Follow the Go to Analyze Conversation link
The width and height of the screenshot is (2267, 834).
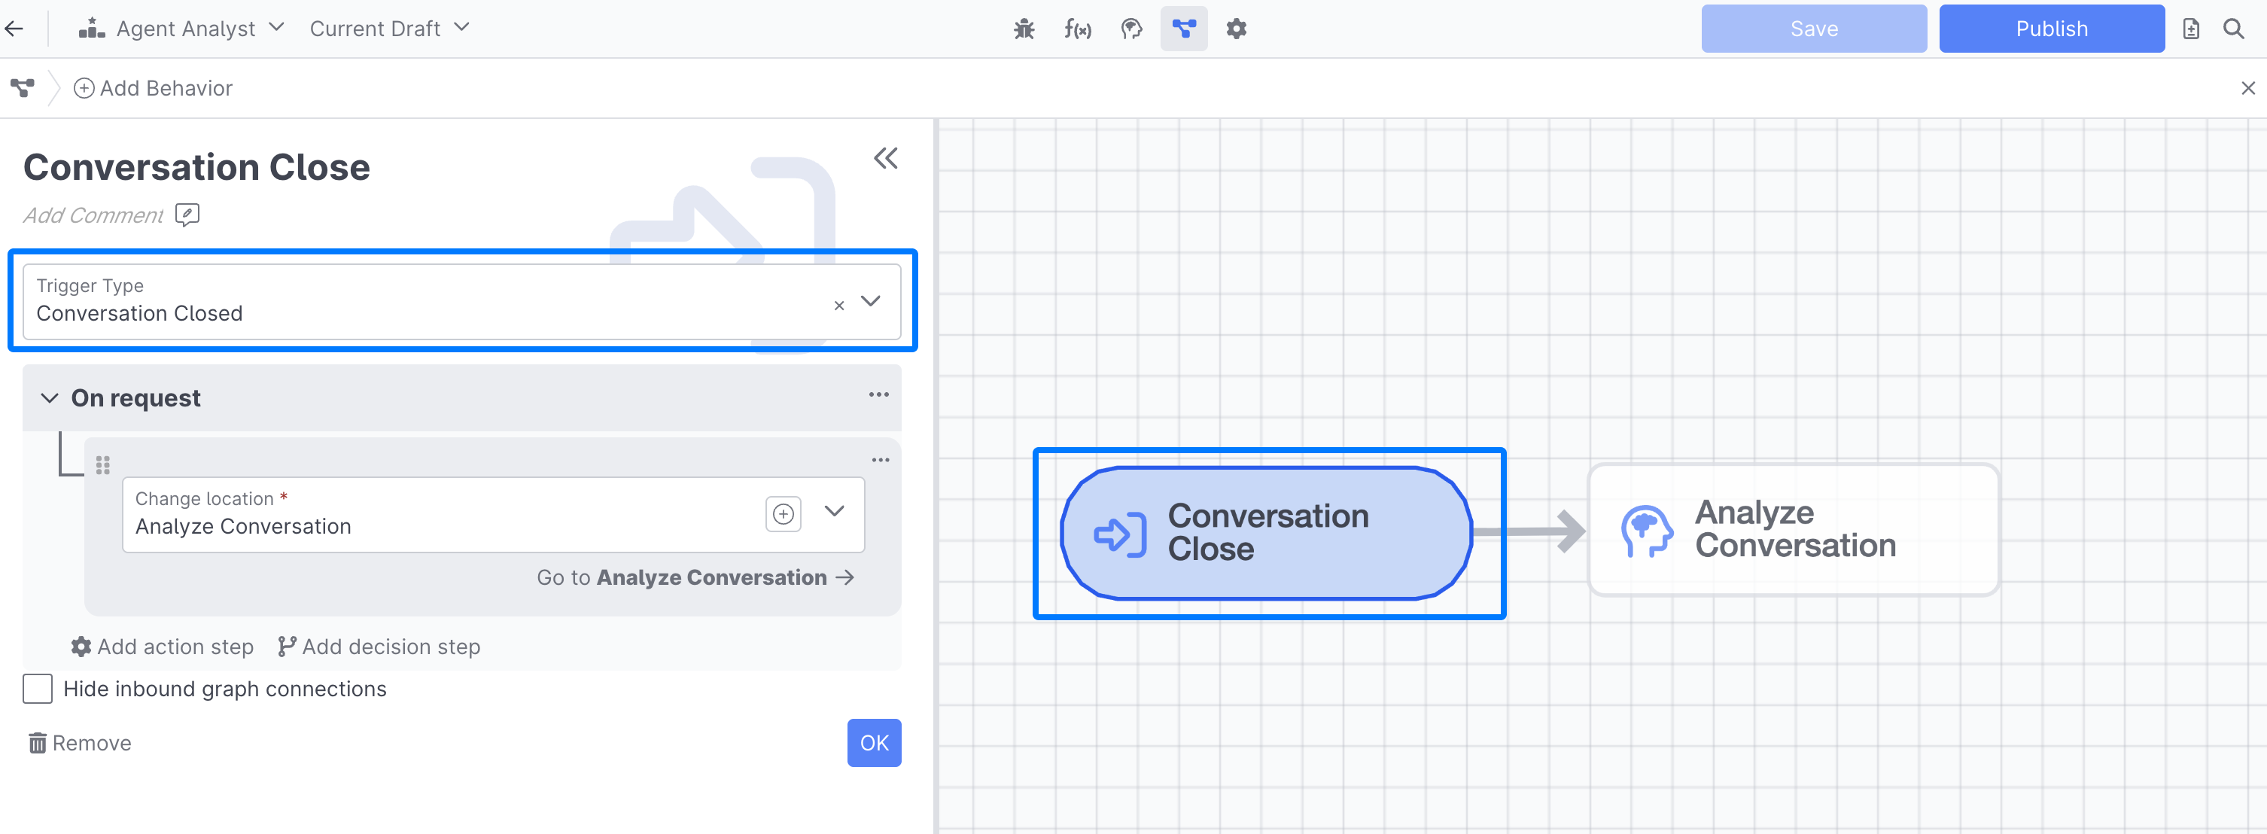click(x=695, y=577)
